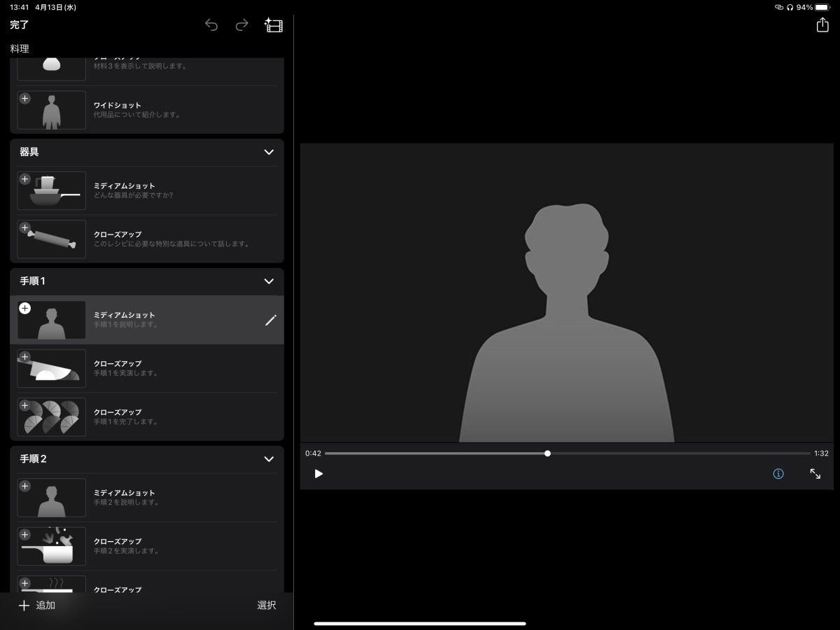Select the 手順1を説明します。 description
The width and height of the screenshot is (840, 630).
coord(126,325)
